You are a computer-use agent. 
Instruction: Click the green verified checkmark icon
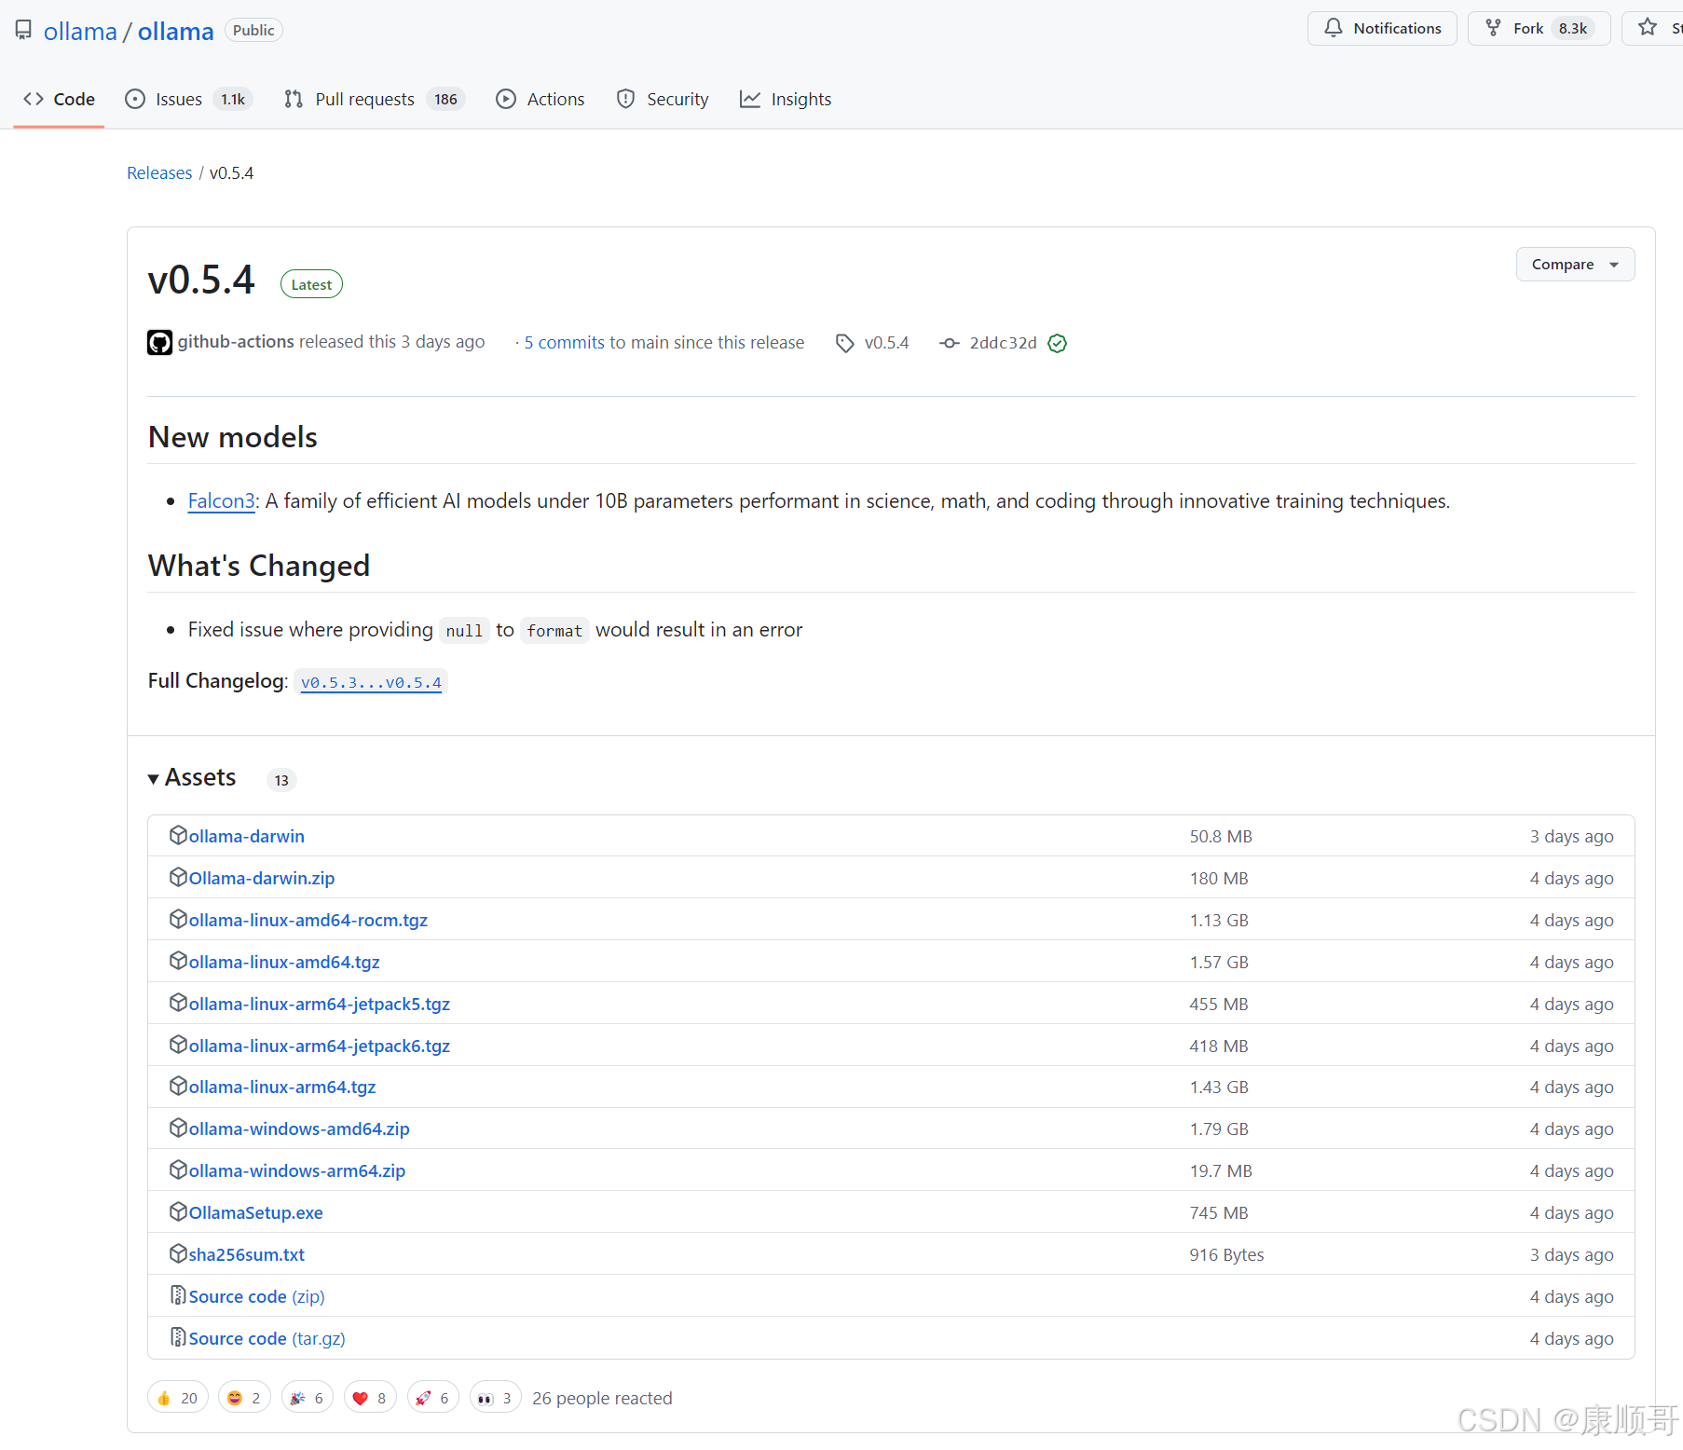pyautogui.click(x=1057, y=343)
